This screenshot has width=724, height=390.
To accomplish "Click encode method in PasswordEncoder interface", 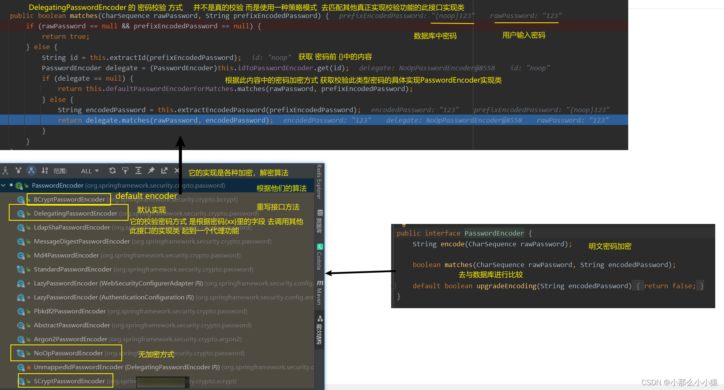I will 452,244.
